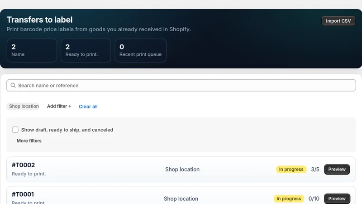Open the Add filter + menu
Viewport: 362px width, 204px height.
(x=59, y=106)
